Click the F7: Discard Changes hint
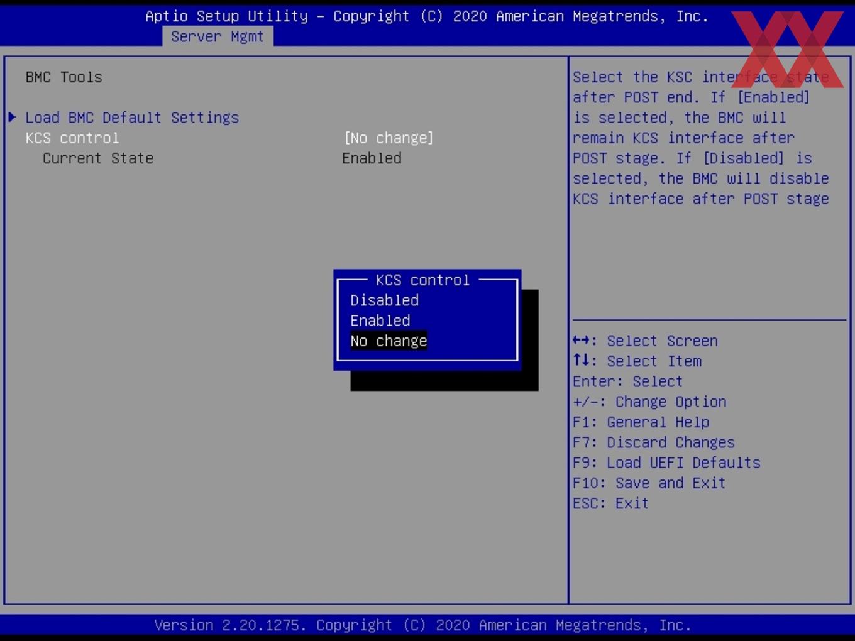This screenshot has width=855, height=641. click(x=654, y=442)
